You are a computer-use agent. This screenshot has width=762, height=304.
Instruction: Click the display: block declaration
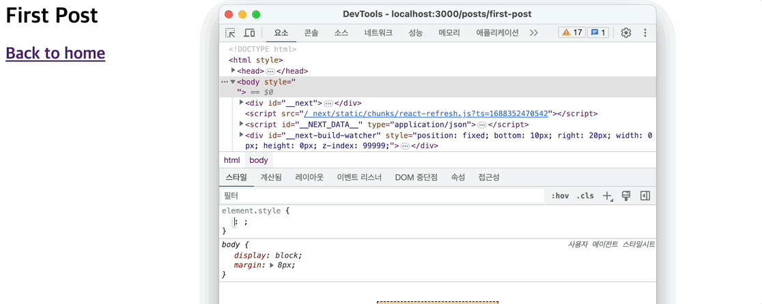coord(268,256)
